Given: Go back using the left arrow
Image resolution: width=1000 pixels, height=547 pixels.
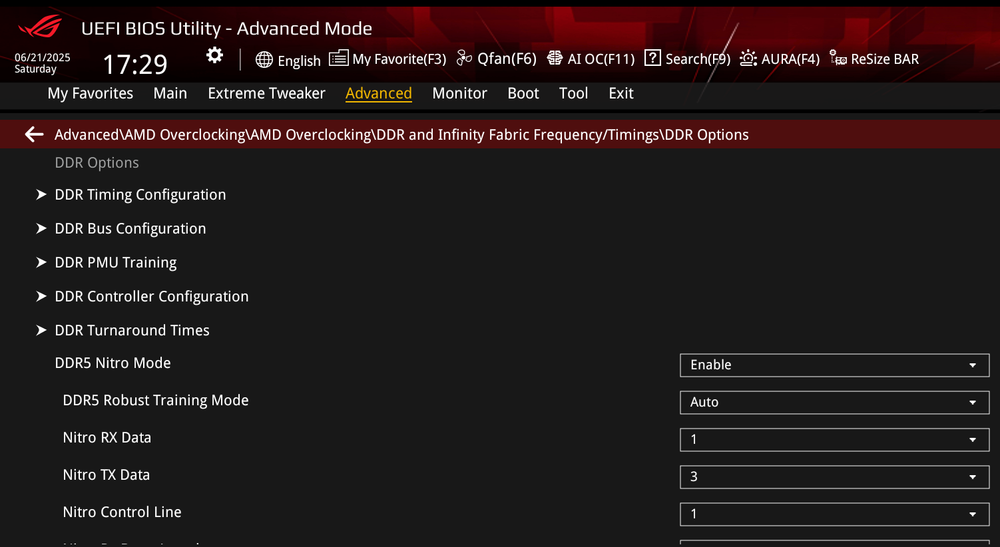Looking at the screenshot, I should [34, 134].
